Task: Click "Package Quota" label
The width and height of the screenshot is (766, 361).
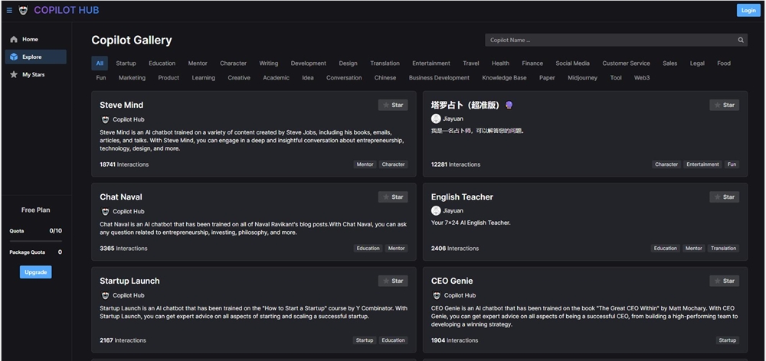Action: coord(28,252)
